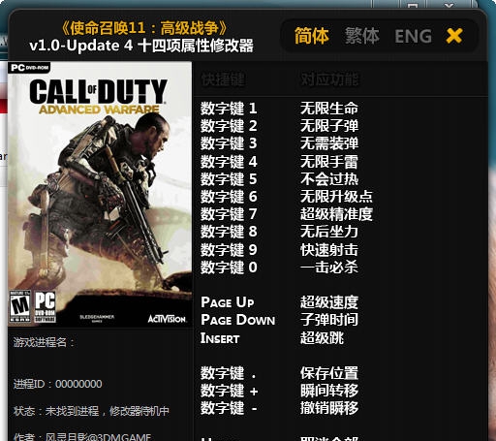Click 无限子弹 function
Image resolution: width=496 pixels, height=441 pixels.
click(329, 126)
